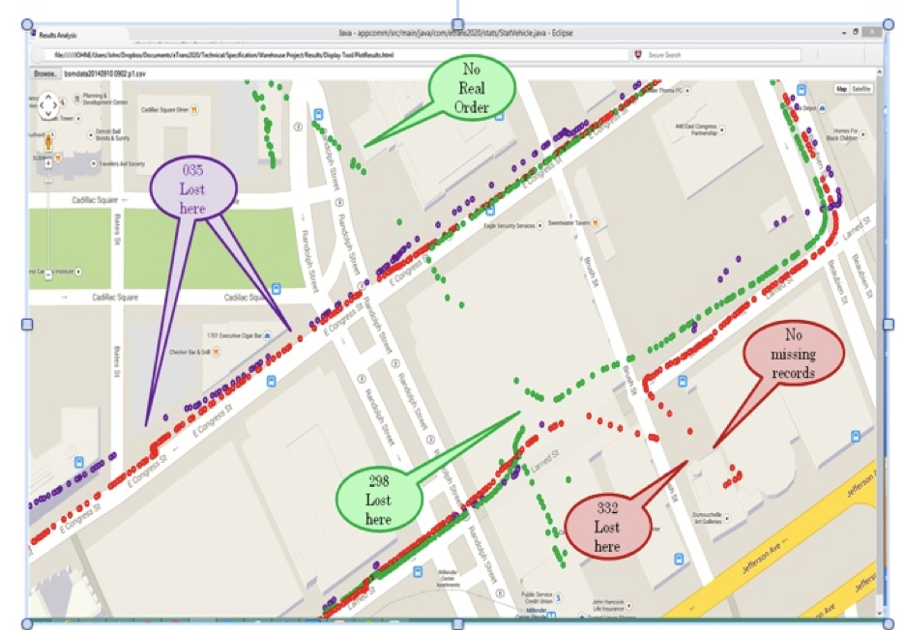The width and height of the screenshot is (904, 631).
Task: Click the Detroit Bail Bonds & Surety marker
Action: pos(91,135)
